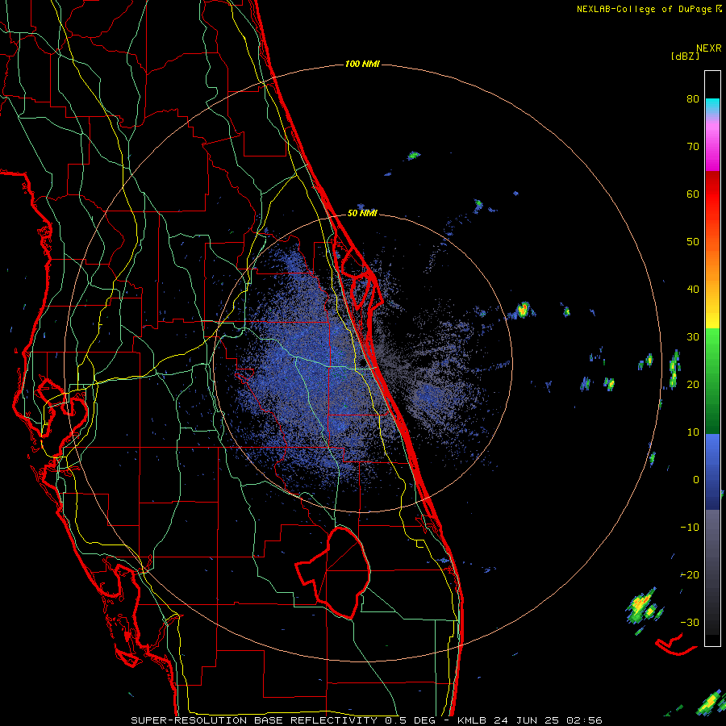This screenshot has width=726, height=726.
Task: Click the green segment of the color bar
Action: 712,381
